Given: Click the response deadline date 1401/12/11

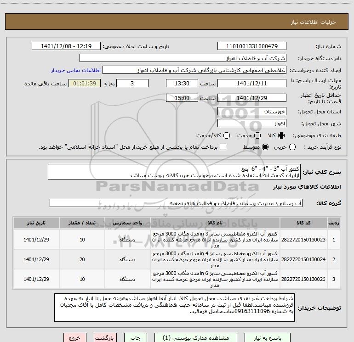Looking at the screenshot, I should coord(252,83).
